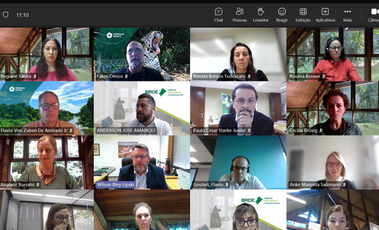The image size is (379, 230).
Task: Click the 11:10 meeting timer
Action: coord(22,15)
